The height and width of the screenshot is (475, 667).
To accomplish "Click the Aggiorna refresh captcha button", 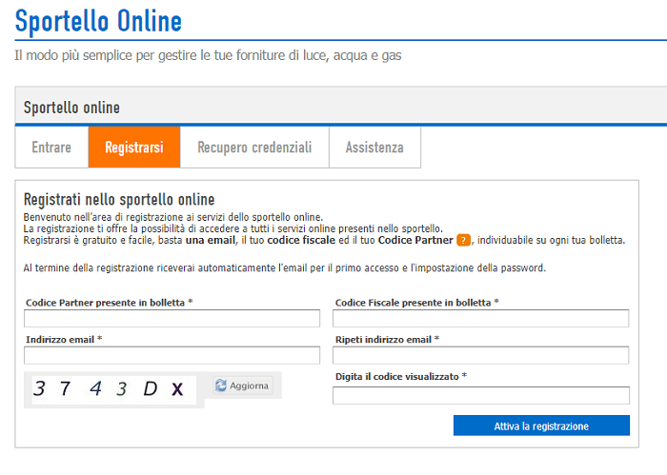I will click(x=242, y=386).
